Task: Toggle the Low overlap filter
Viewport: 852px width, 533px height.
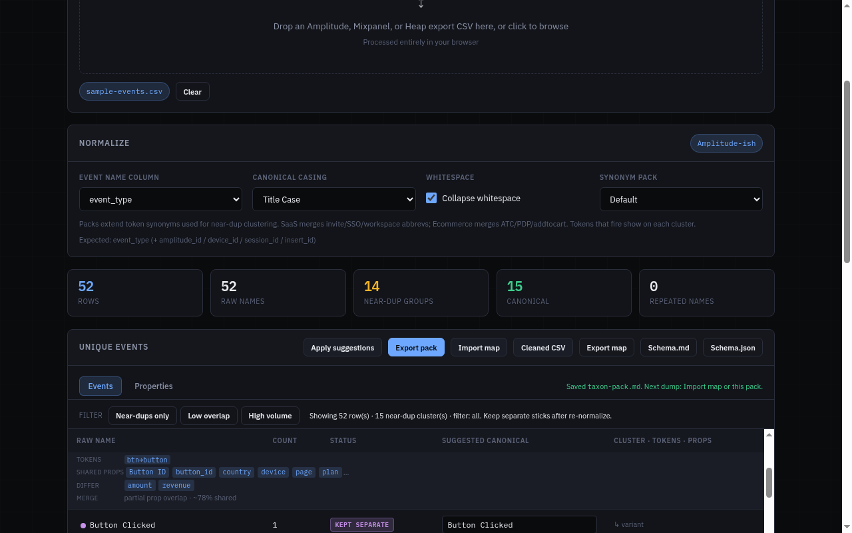Action: 209,416
